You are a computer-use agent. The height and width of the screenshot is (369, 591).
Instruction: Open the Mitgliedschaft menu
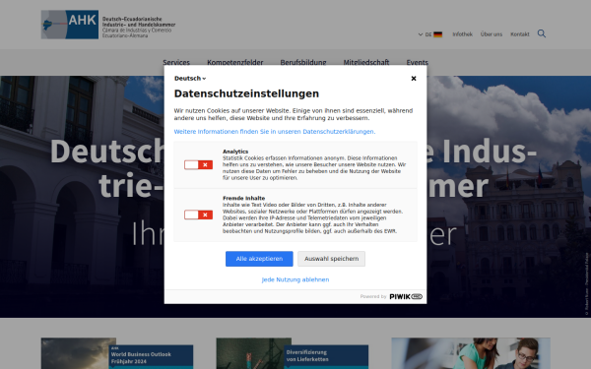[366, 63]
